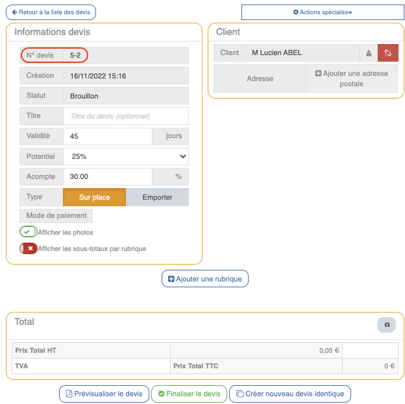Click the Validité days input field
The height and width of the screenshot is (404, 405).
(107, 136)
